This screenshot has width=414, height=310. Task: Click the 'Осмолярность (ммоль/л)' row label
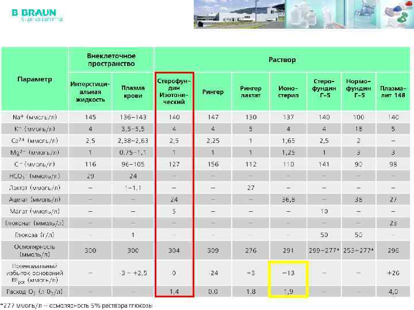(34, 250)
